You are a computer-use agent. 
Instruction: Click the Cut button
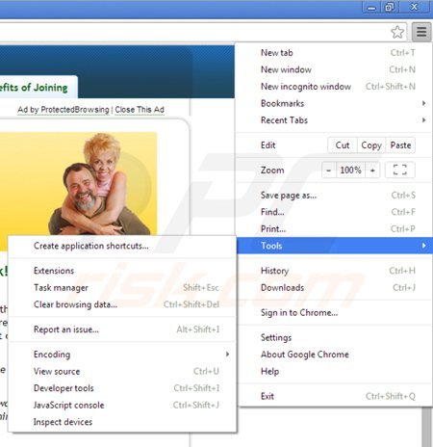[343, 145]
